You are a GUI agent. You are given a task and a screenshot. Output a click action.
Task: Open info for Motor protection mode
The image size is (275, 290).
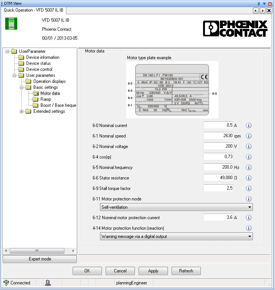(x=248, y=199)
